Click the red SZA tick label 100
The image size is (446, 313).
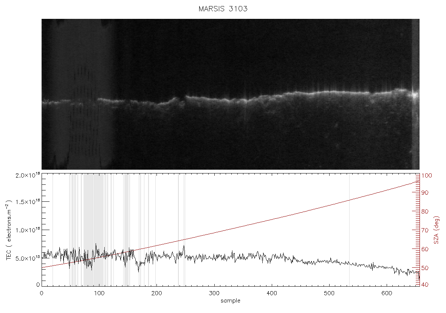427,176
